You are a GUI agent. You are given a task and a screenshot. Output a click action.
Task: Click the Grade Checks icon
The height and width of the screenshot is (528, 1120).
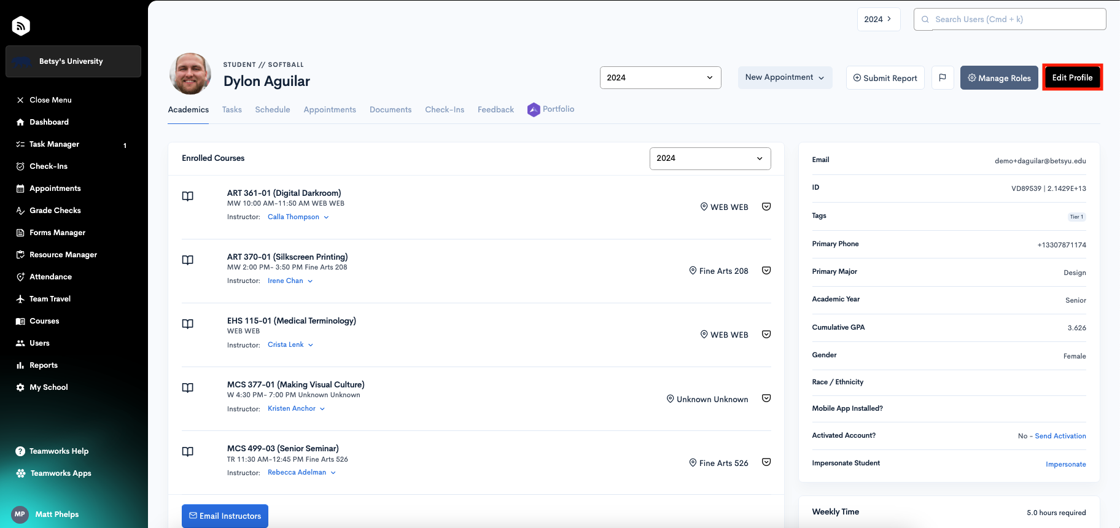20,211
